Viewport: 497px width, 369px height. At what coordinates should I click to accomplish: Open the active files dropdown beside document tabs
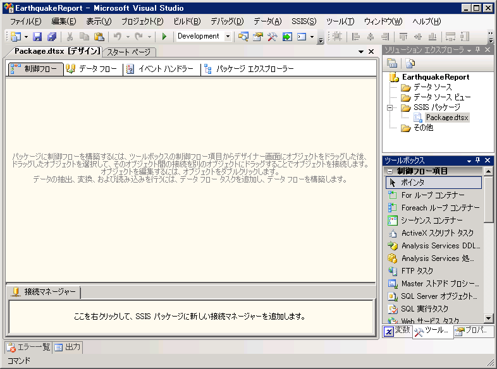(x=360, y=52)
